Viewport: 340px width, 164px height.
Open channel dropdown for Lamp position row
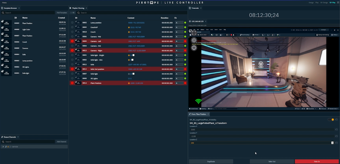[179, 23]
